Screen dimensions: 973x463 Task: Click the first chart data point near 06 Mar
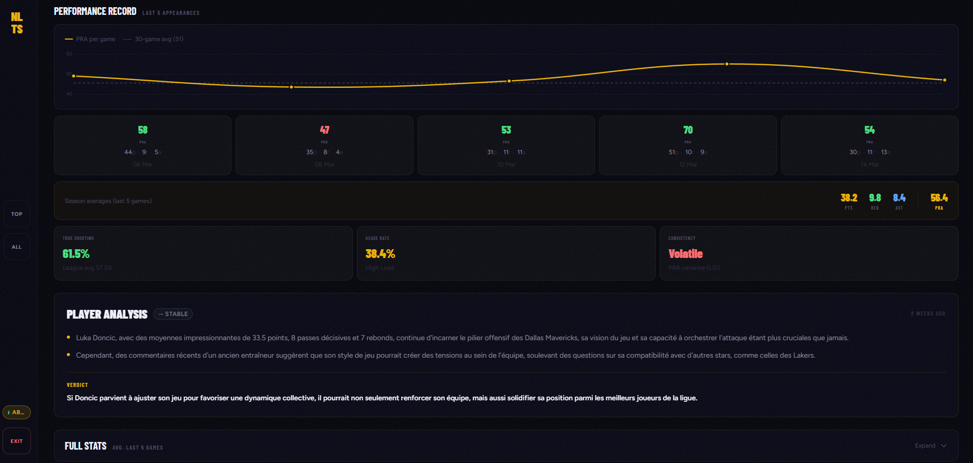pyautogui.click(x=75, y=76)
